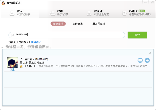
Task: Click the QQ penguin icon in the title bar
Action: click(3, 3)
